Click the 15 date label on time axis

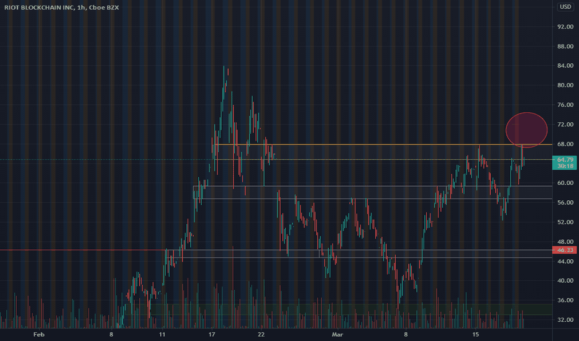pos(476,334)
